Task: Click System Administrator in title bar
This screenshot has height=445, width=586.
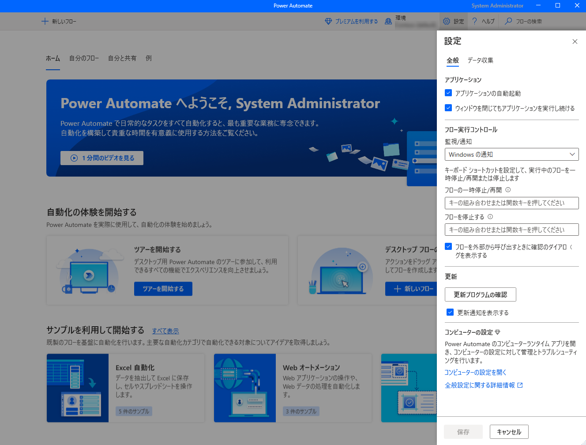Action: pyautogui.click(x=497, y=6)
